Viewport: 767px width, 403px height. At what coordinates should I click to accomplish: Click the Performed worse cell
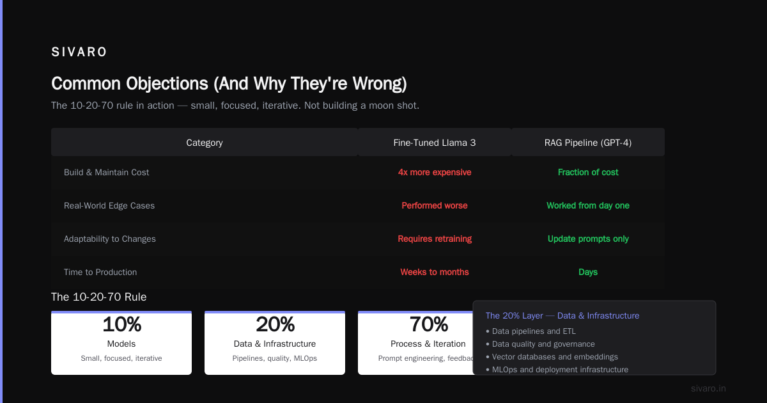point(435,205)
